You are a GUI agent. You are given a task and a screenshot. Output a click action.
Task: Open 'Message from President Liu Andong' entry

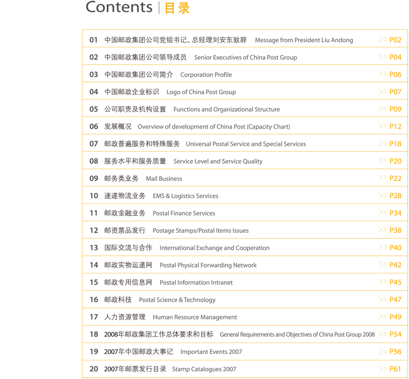click(304, 40)
